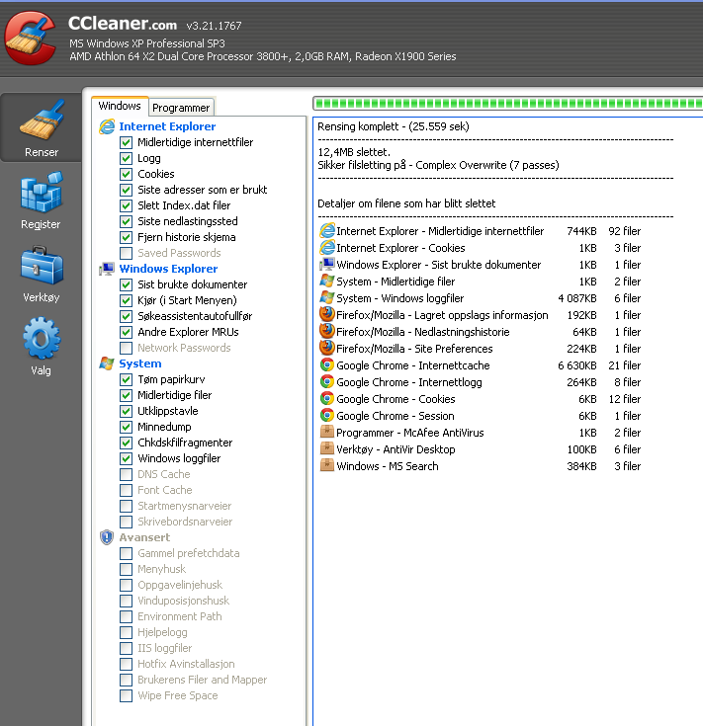Select the System category heading

tap(140, 363)
